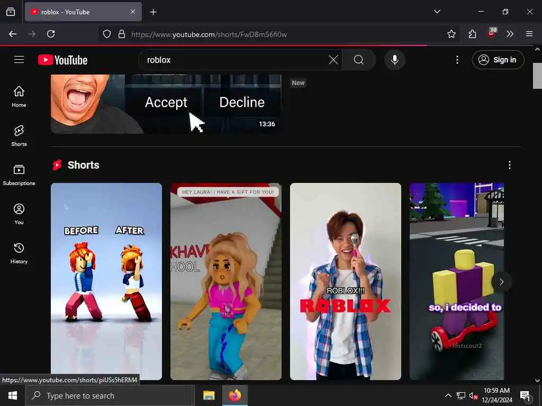Screen dimensions: 542x406
Task: Click Firefox icon in the taskbar
Action: click(x=234, y=395)
